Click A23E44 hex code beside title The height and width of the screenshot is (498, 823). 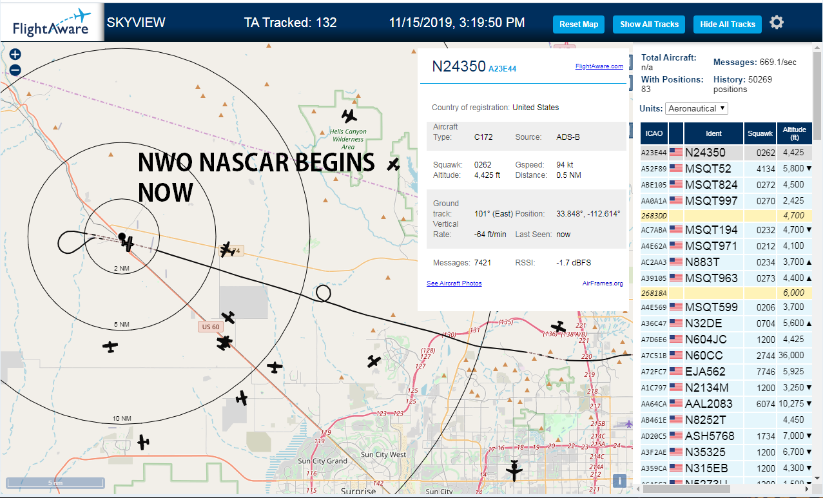tap(502, 68)
